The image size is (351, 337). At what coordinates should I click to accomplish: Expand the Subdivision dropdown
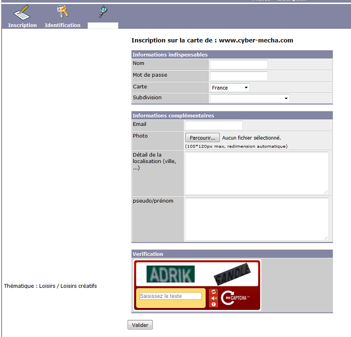250,98
